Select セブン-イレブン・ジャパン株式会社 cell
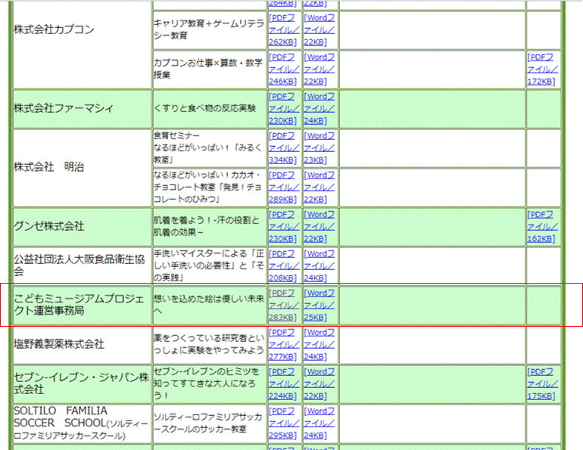Image resolution: width=583 pixels, height=450 pixels. click(83, 384)
